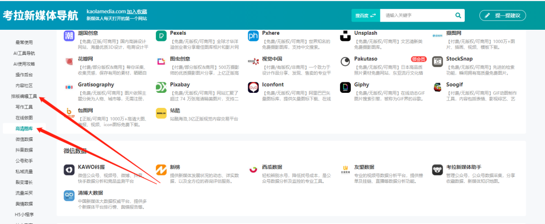
Task: Select AI使用攻略 in the sidebar
Action: [x=24, y=64]
